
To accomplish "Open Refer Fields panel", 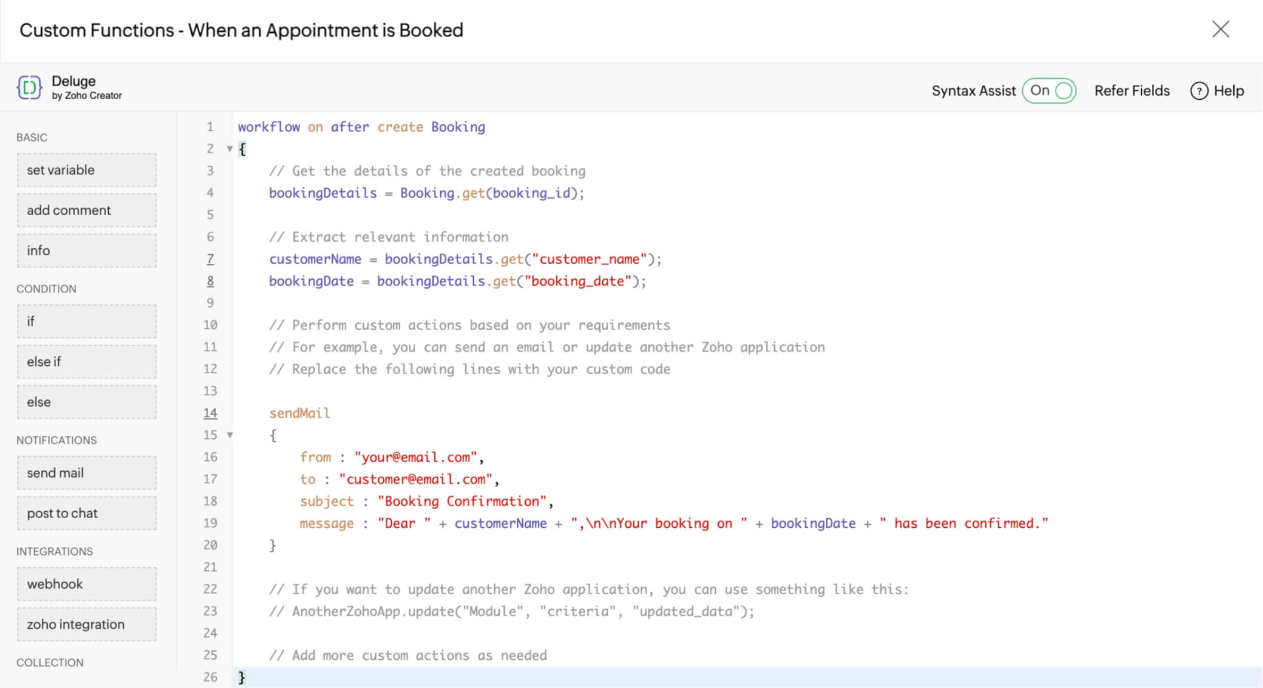I will coord(1132,91).
